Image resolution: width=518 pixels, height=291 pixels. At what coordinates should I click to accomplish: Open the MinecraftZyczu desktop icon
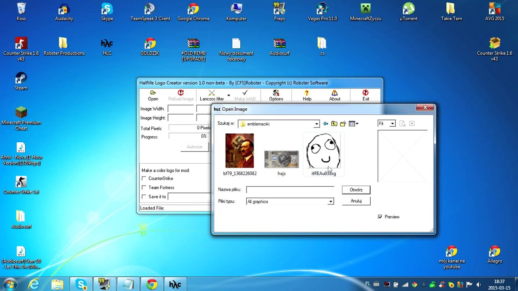point(366,12)
